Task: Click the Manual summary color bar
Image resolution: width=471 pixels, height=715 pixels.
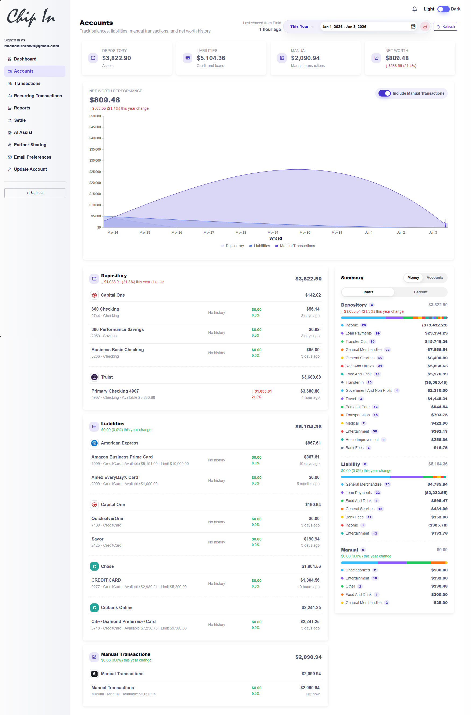Action: [394, 563]
